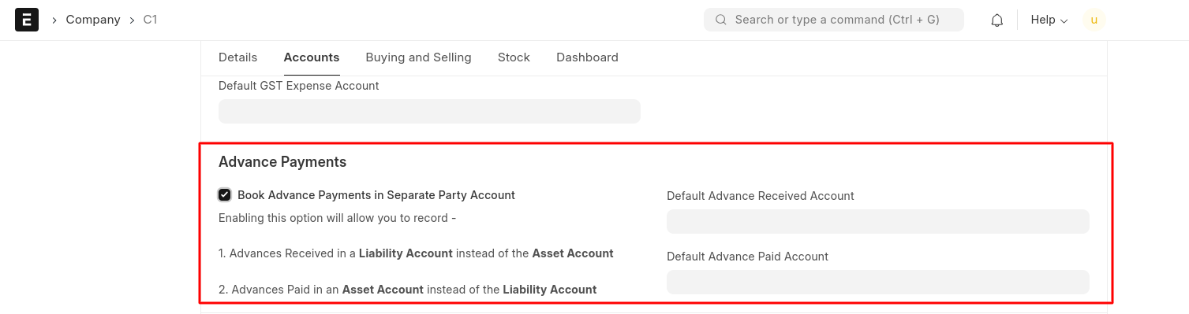1189x314 pixels.
Task: Expand the Help dropdown menu
Action: coord(1049,20)
